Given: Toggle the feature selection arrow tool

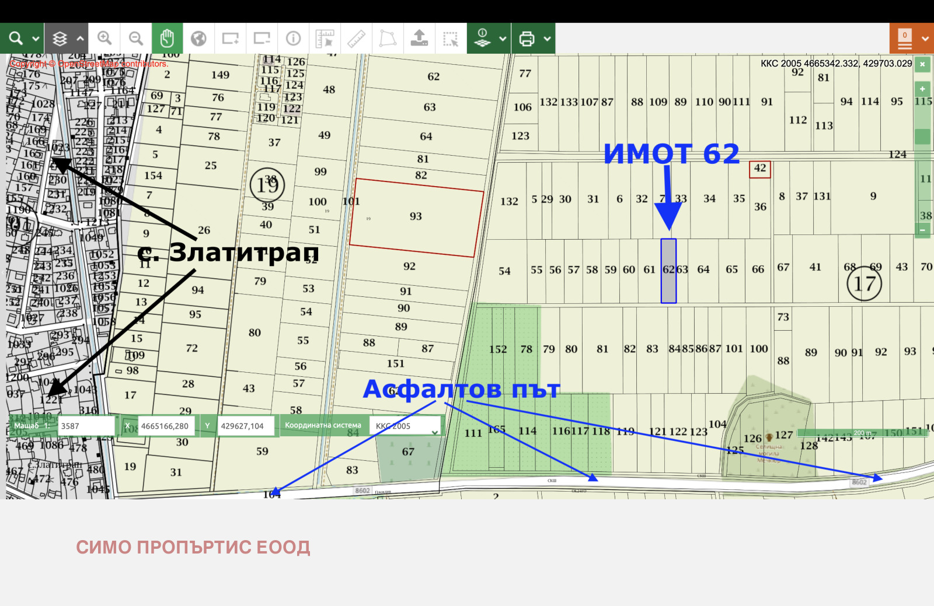Looking at the screenshot, I should [451, 38].
